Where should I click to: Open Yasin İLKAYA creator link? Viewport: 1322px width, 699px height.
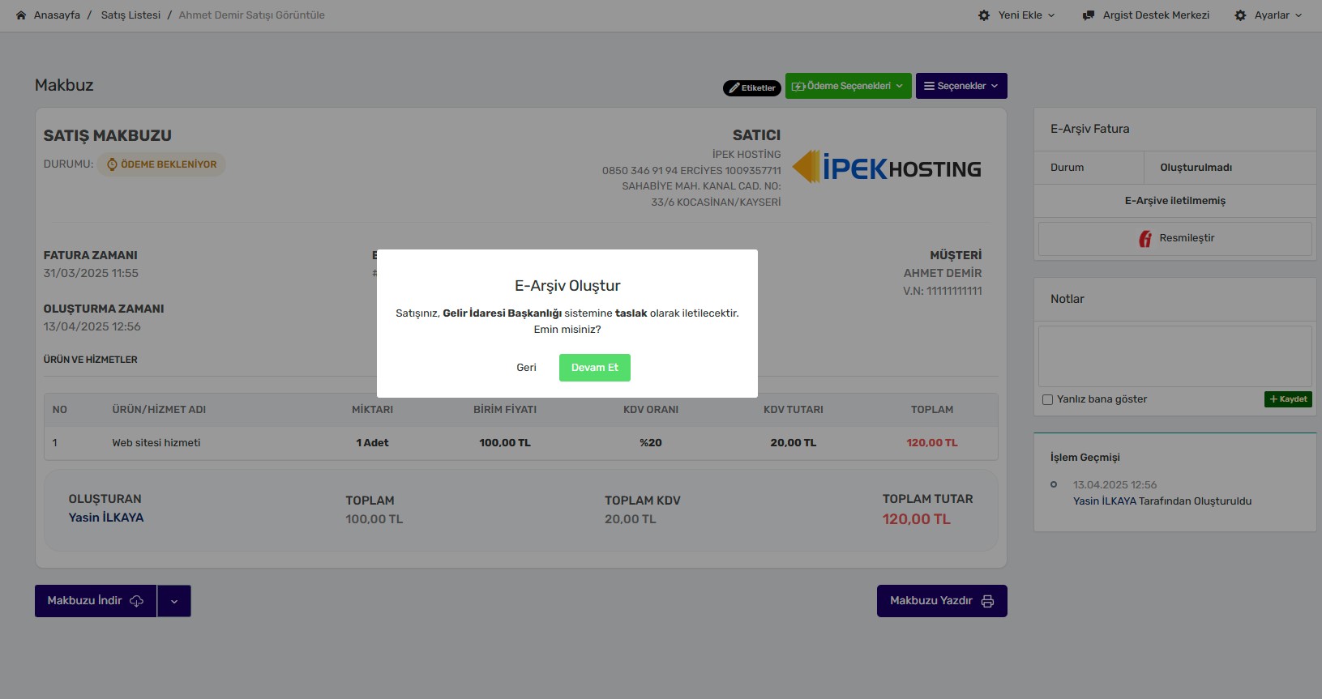pyautogui.click(x=106, y=518)
